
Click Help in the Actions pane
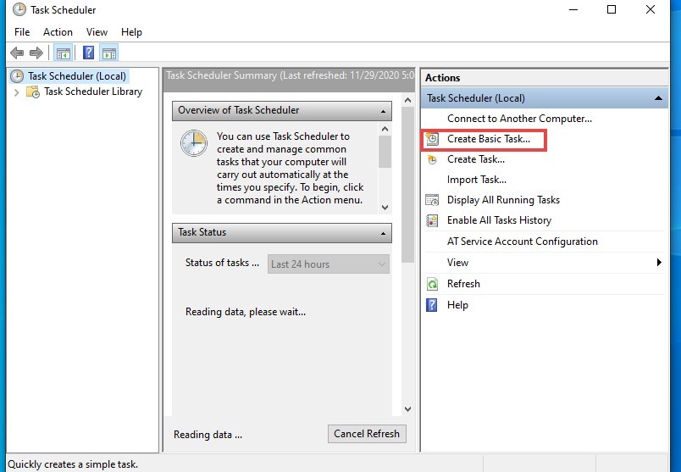[x=457, y=305]
